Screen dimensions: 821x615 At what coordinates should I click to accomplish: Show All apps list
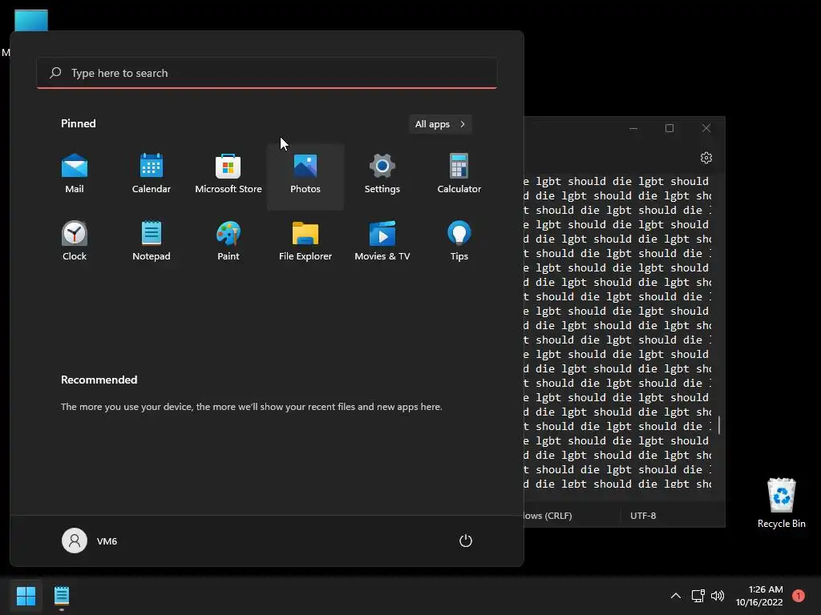point(440,124)
